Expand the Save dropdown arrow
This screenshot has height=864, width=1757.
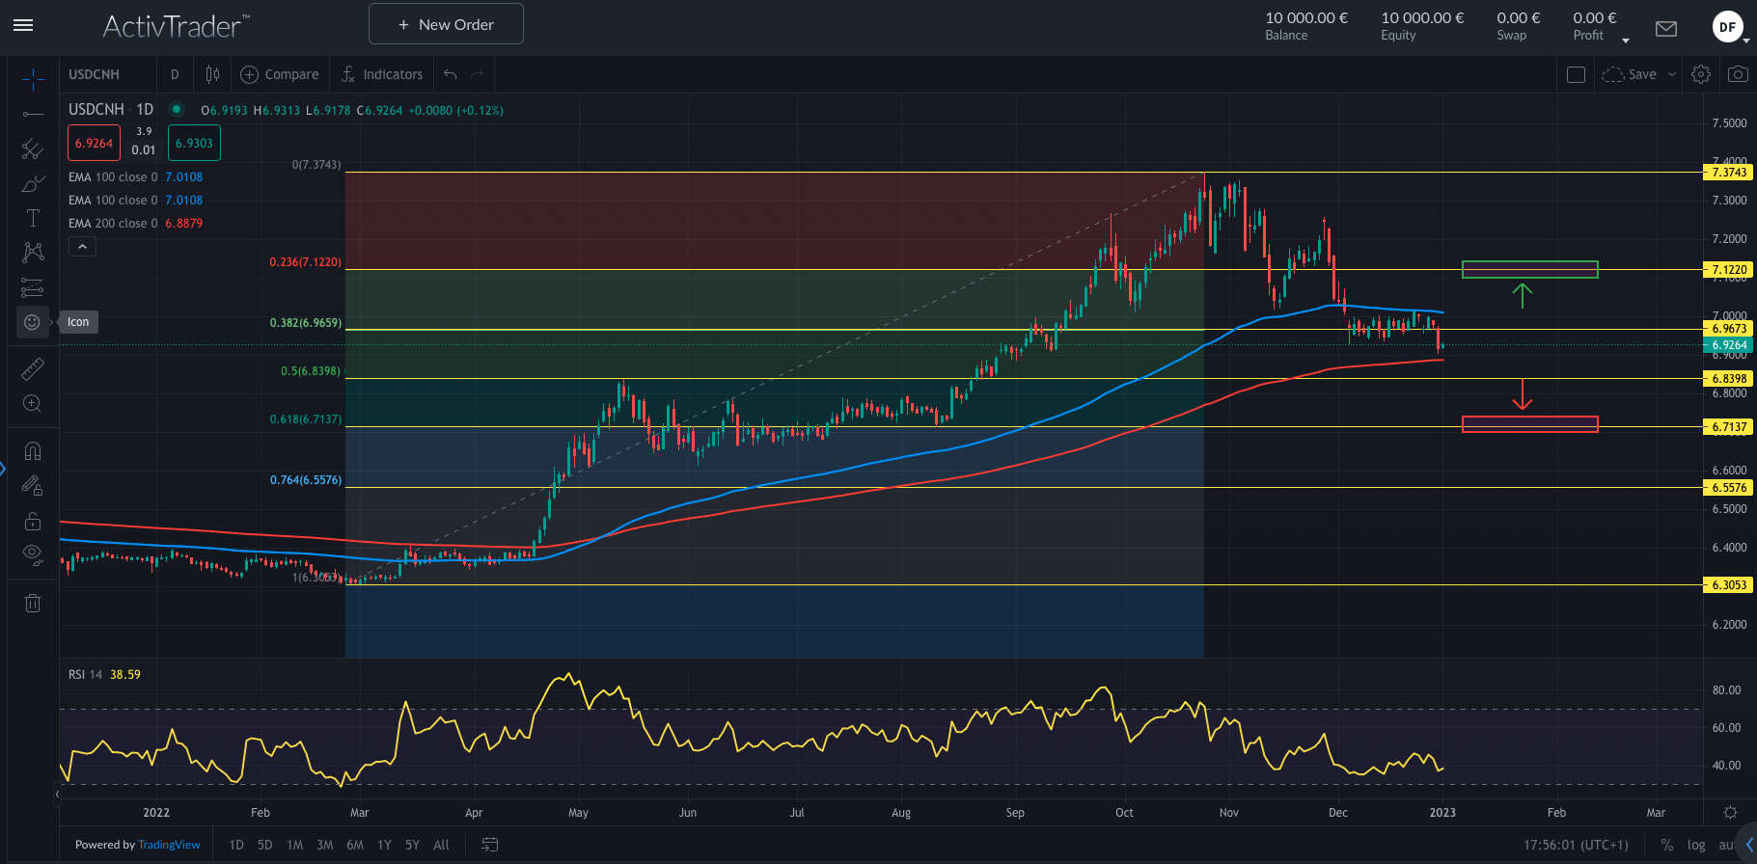click(x=1672, y=74)
